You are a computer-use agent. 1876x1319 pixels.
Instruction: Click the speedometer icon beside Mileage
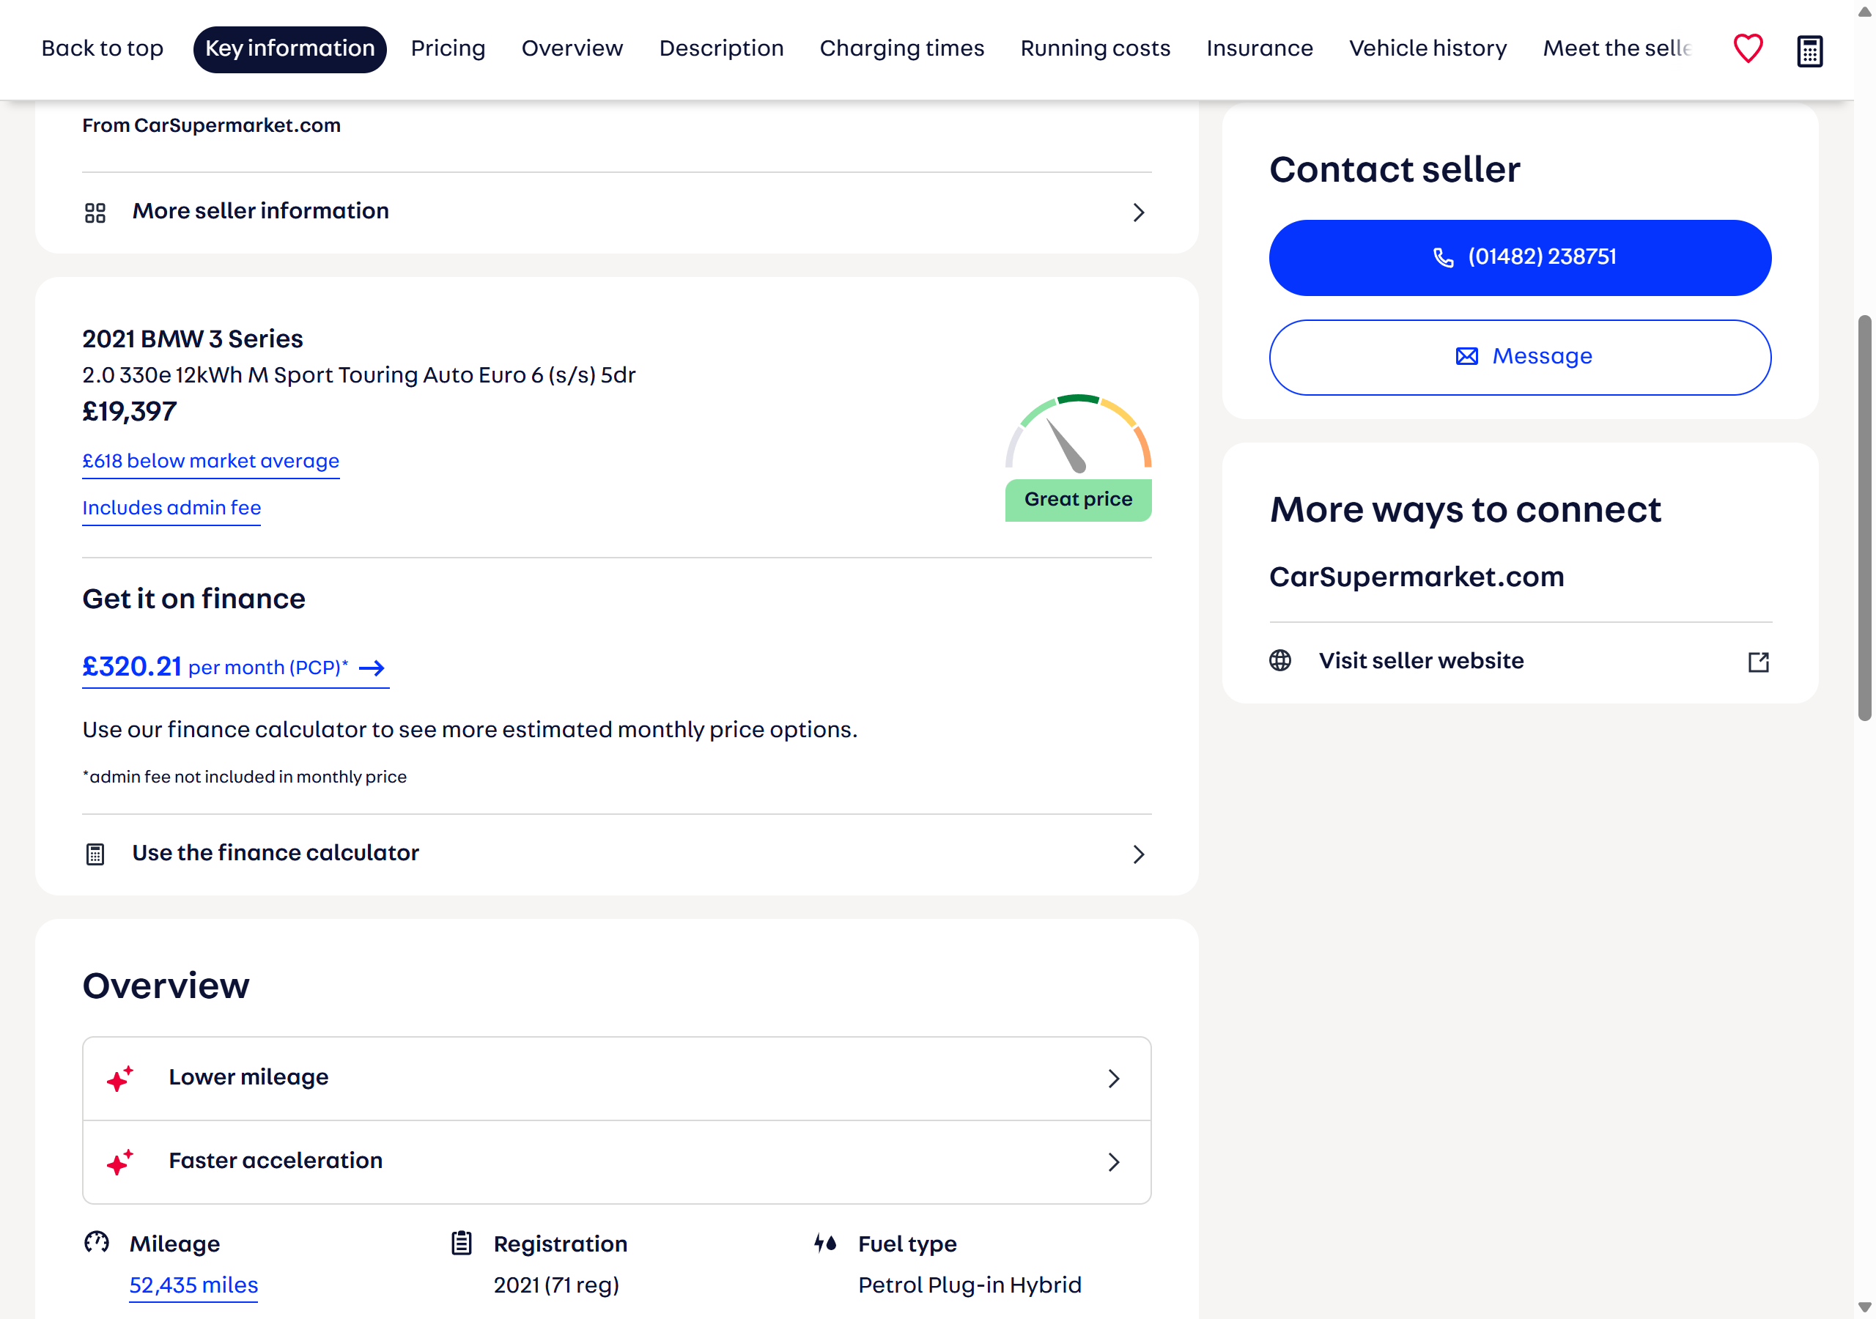(x=97, y=1243)
